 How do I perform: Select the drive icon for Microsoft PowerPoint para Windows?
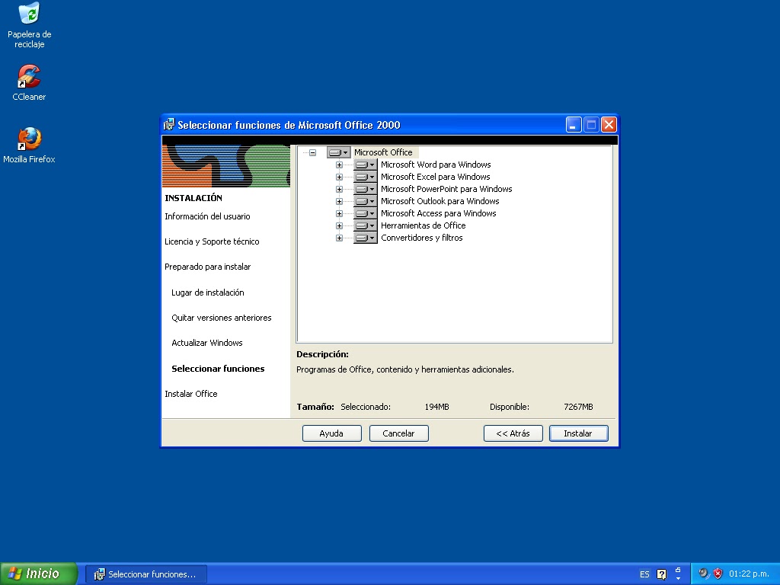361,189
